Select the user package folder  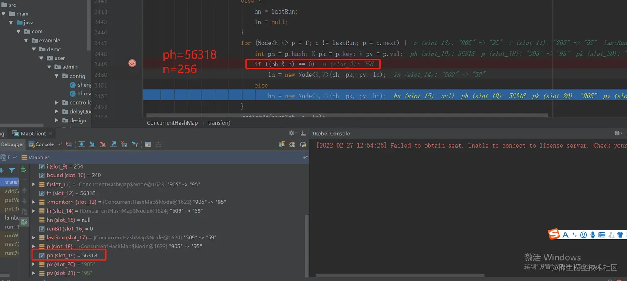56,58
